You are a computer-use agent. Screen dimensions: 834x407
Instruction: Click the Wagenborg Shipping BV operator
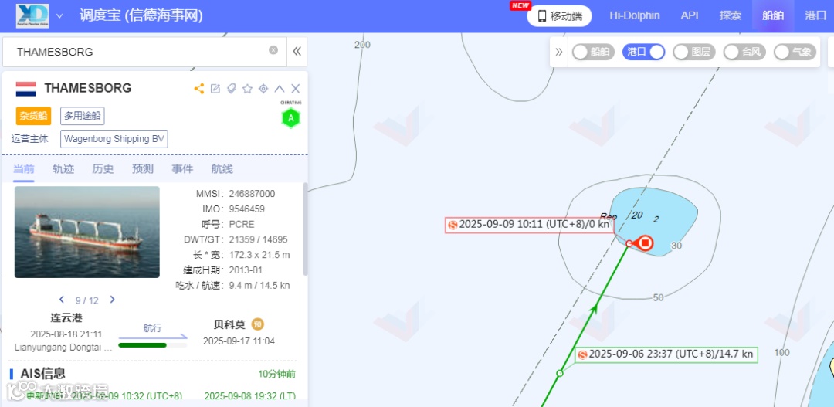pyautogui.click(x=114, y=139)
